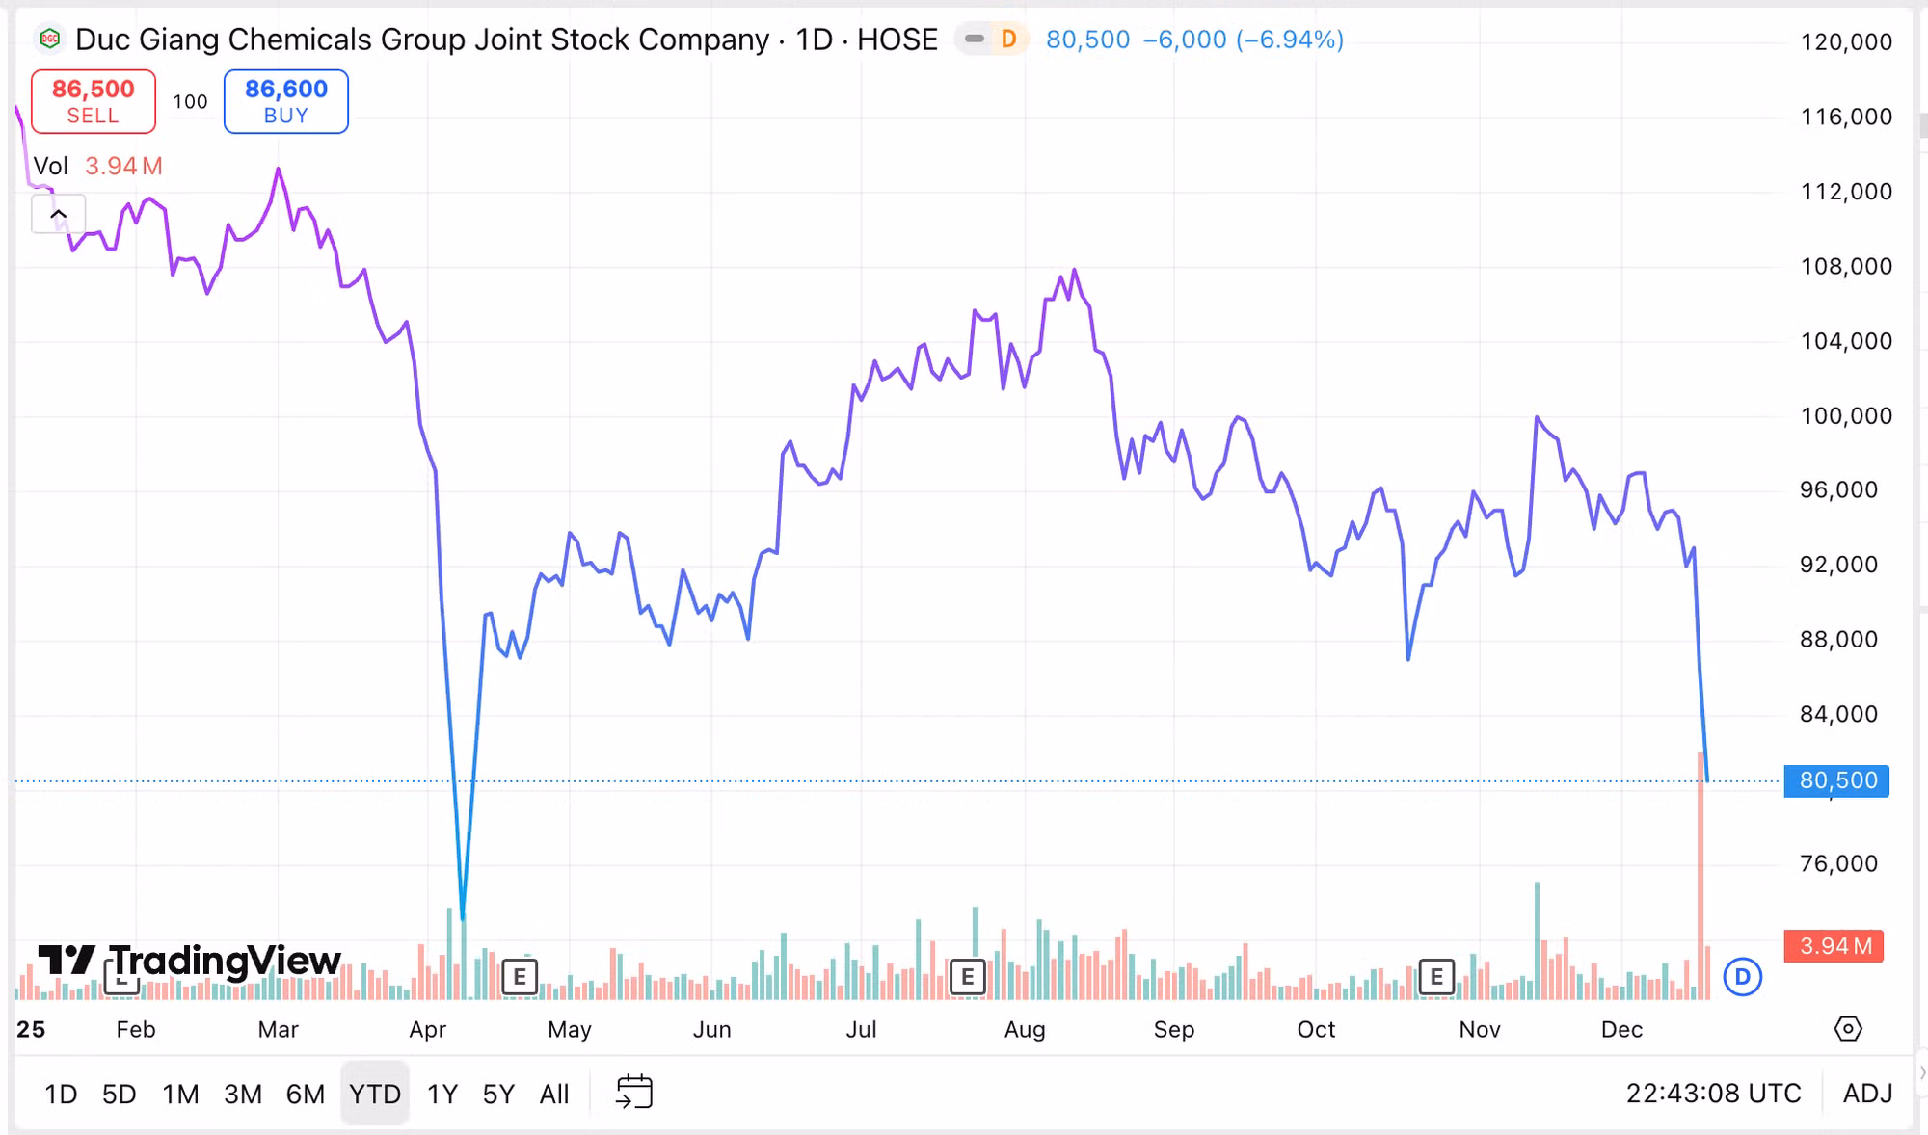1928x1135 pixels.
Task: Open the October earnings E marker
Action: click(x=1436, y=977)
